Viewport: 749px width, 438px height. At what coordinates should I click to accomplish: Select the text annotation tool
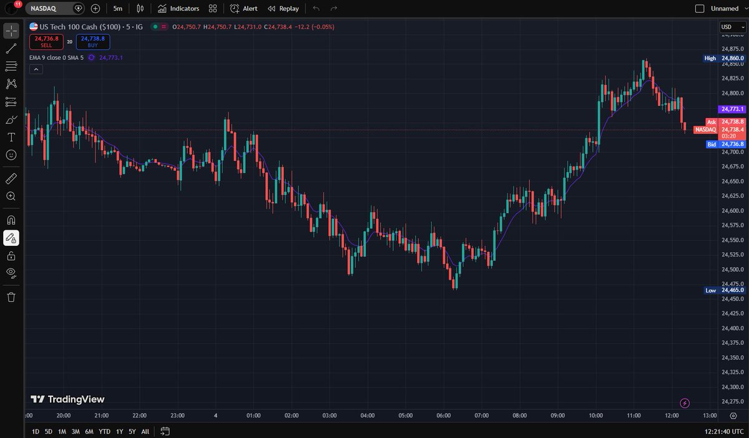[x=11, y=137]
